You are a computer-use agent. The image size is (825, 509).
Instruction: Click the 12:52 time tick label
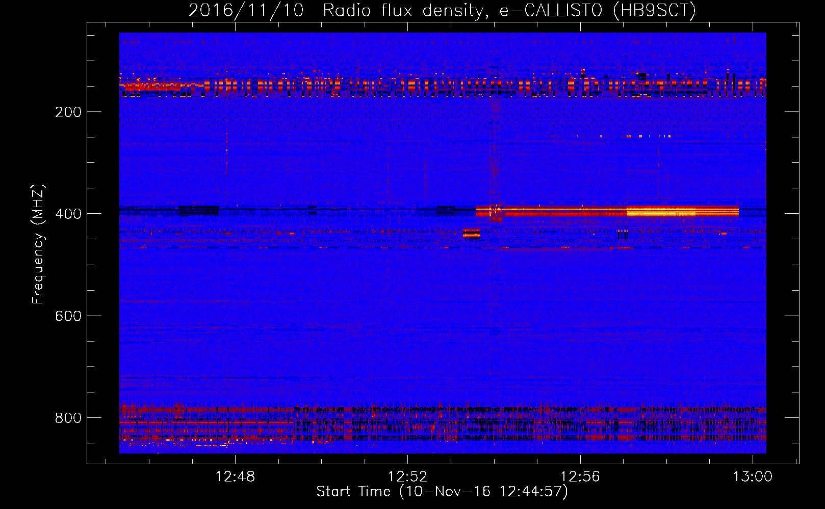point(407,477)
